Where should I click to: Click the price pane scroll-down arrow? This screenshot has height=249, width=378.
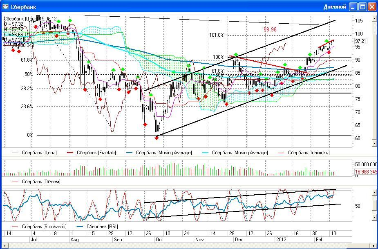374,144
